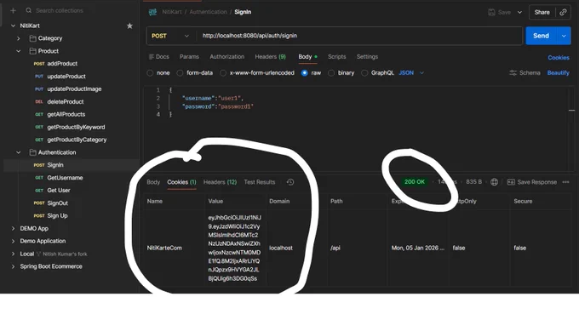579x314 pixels.
Task: Open the response more options ellipsis
Action: coord(565,182)
